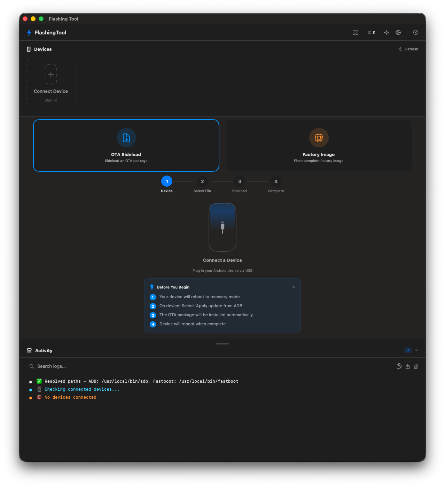Copy activity logs using the copy icon
The height and width of the screenshot is (487, 445).
coord(399,366)
